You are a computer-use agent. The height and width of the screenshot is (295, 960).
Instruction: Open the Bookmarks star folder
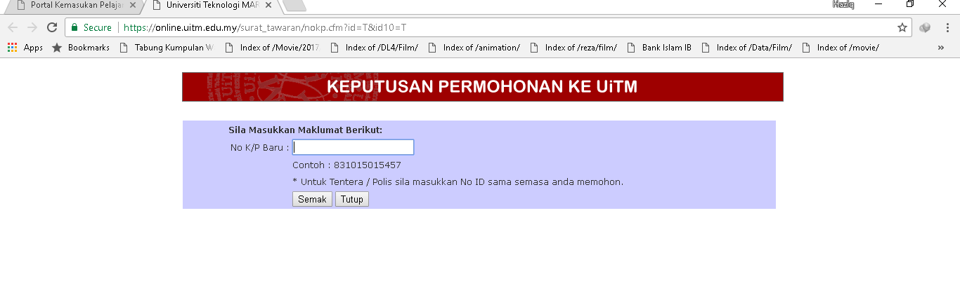point(81,48)
